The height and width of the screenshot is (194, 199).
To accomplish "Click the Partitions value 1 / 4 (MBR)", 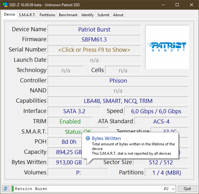I will [x=167, y=172].
